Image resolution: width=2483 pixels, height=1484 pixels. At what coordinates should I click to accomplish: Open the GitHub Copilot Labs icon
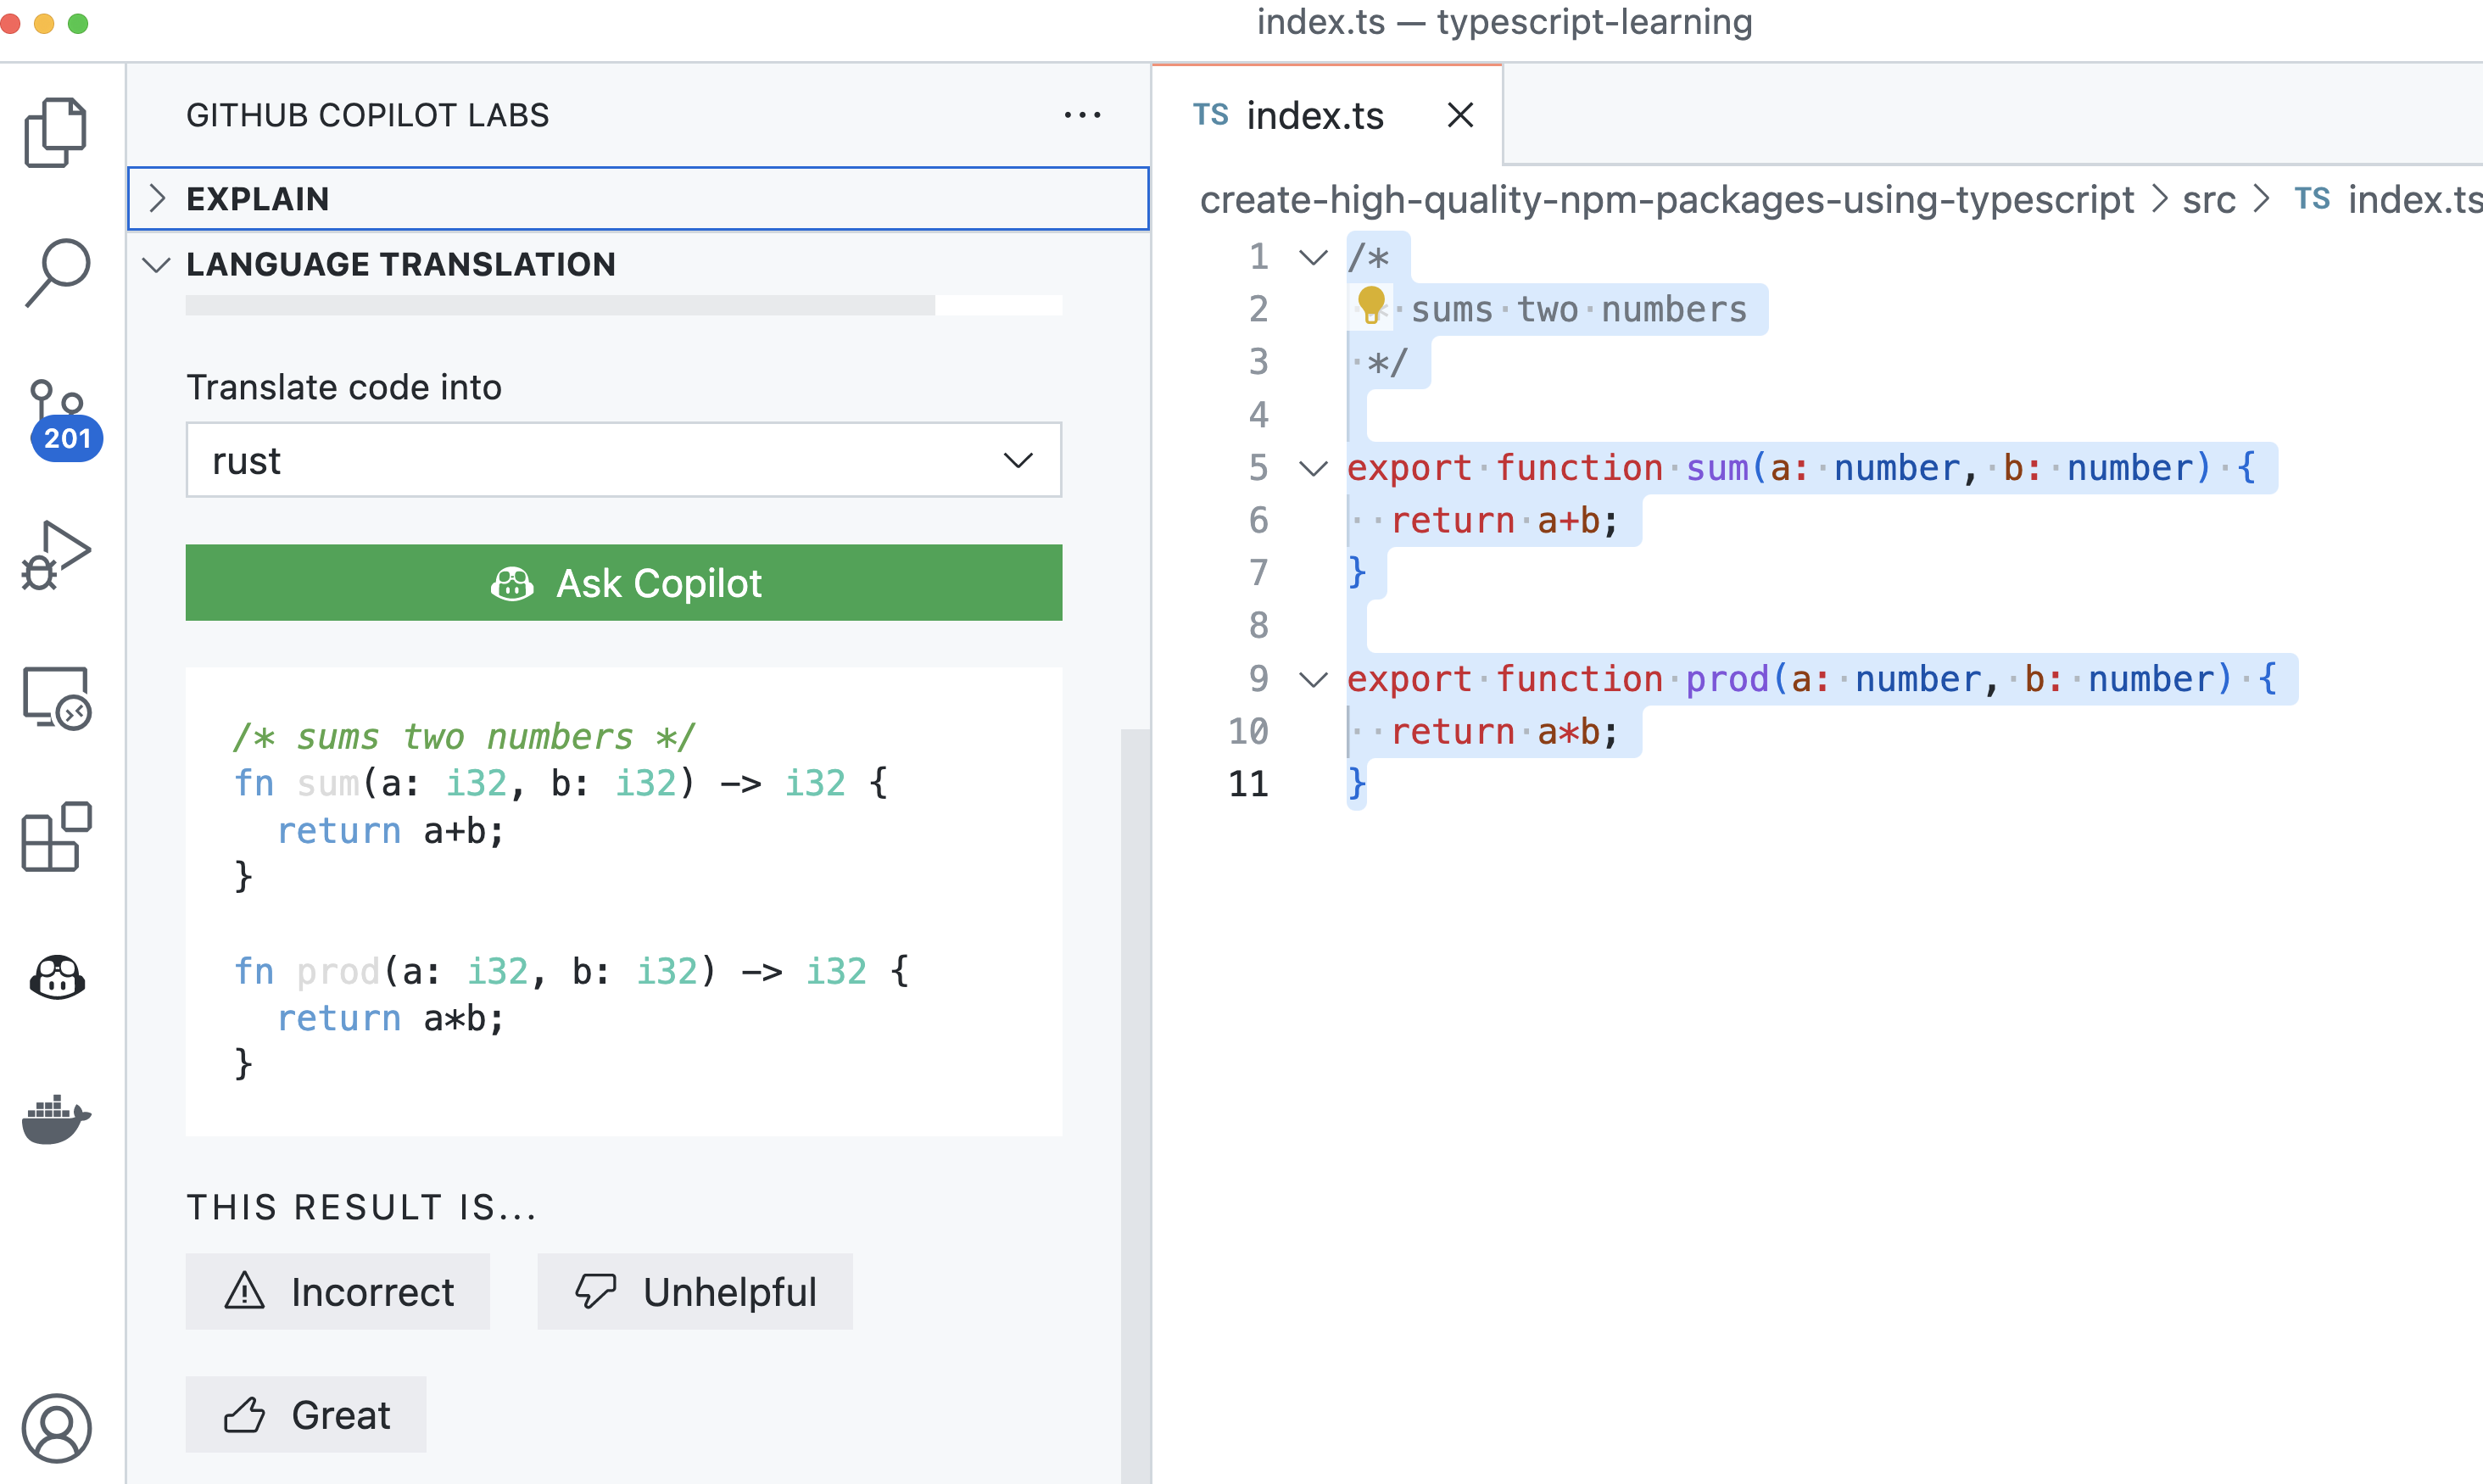57,978
